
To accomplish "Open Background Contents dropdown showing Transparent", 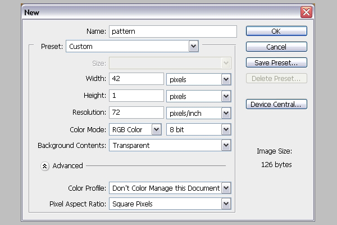I will point(170,145).
